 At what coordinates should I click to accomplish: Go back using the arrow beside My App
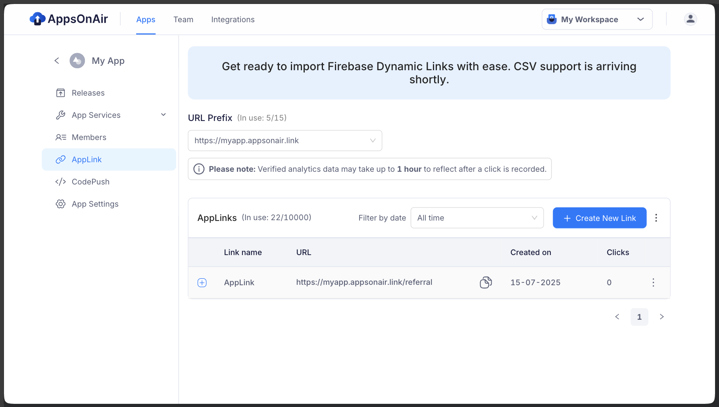click(x=57, y=61)
